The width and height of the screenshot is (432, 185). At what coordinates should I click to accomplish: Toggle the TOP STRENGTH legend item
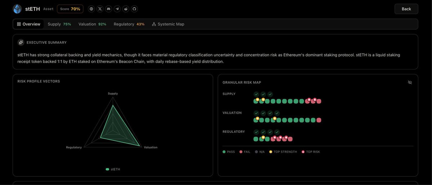point(283,152)
